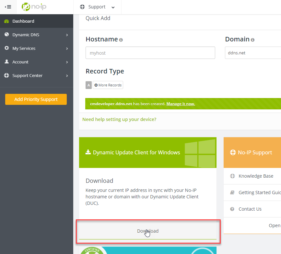Open Account in the sidebar

(x=37, y=62)
